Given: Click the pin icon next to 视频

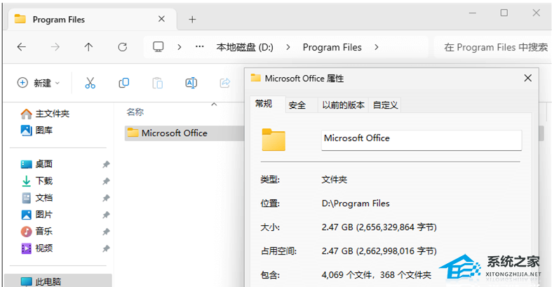Looking at the screenshot, I should 106,248.
